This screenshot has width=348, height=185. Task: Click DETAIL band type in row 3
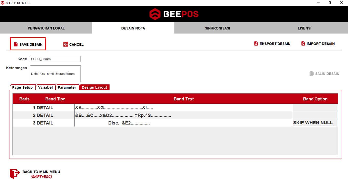[x=55, y=123]
